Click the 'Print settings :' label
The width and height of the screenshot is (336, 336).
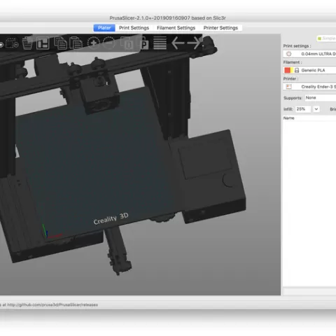[297, 46]
